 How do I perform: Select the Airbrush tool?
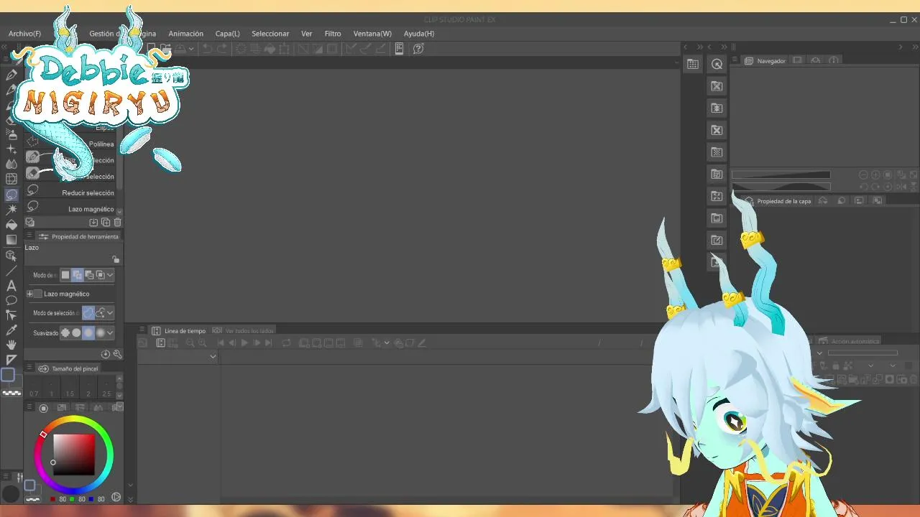(x=11, y=134)
